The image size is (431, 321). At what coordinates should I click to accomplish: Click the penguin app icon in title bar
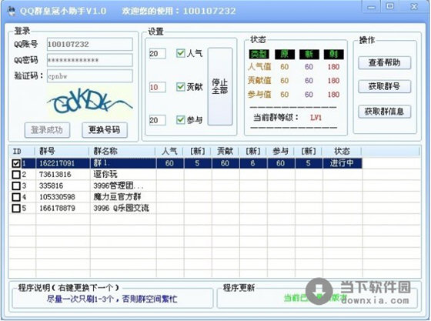(11, 11)
